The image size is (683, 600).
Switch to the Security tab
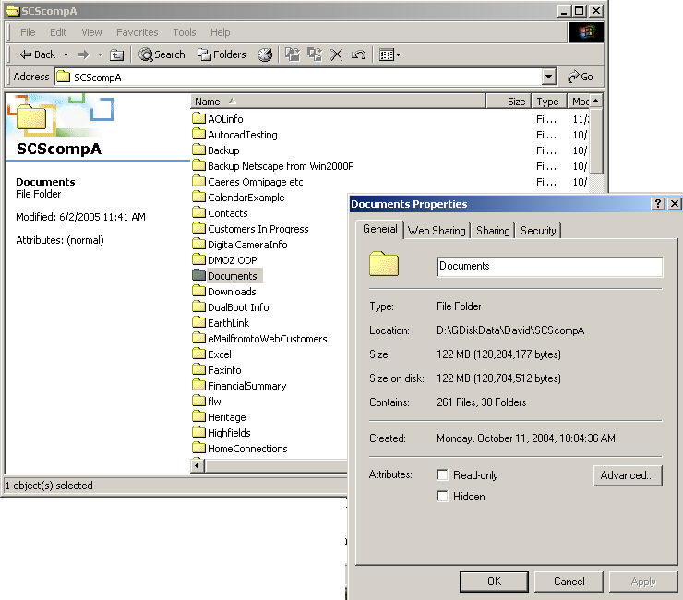pos(538,230)
